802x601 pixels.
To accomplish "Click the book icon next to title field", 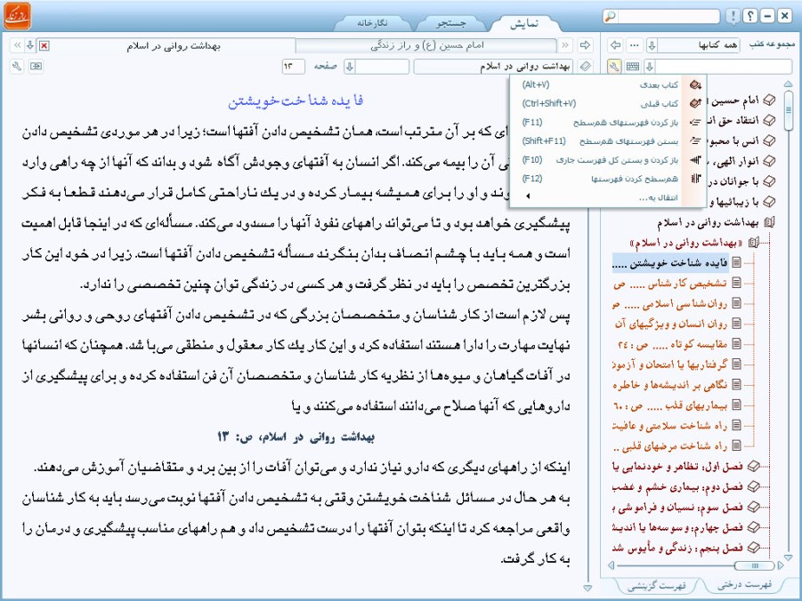I will point(585,67).
